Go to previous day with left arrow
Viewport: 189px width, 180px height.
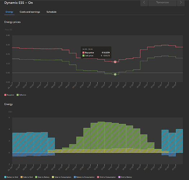[x=144, y=3]
